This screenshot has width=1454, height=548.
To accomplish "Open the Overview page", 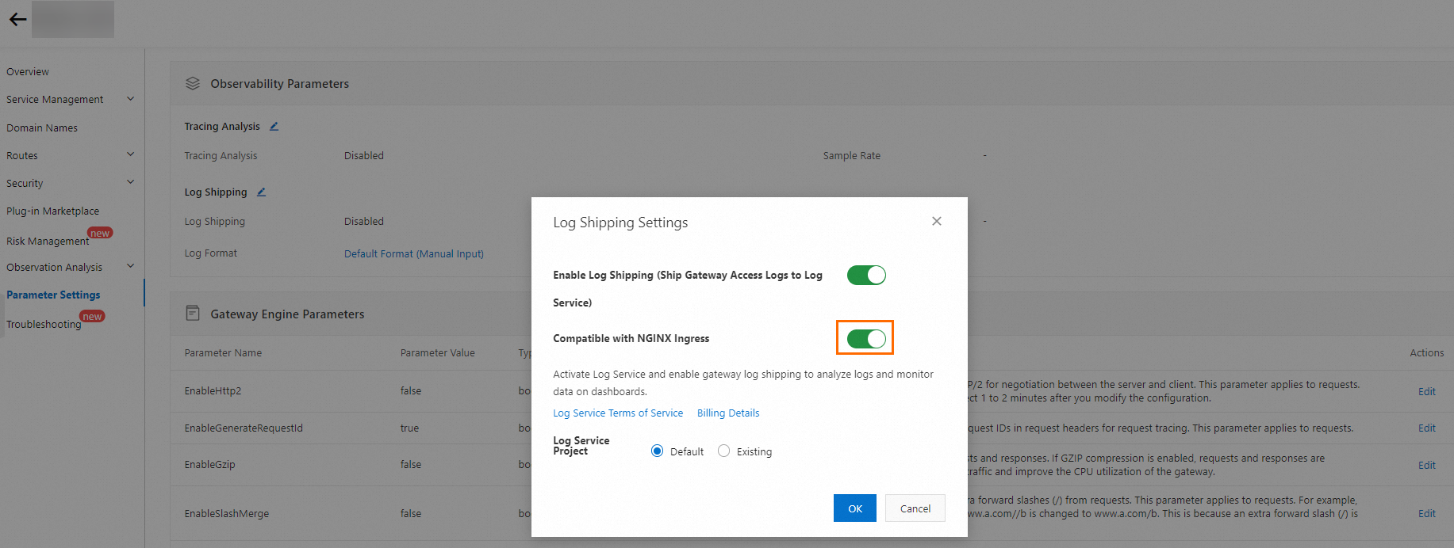I will (x=28, y=72).
